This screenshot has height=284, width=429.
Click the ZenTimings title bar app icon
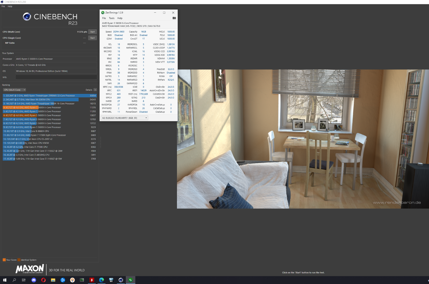coord(103,13)
